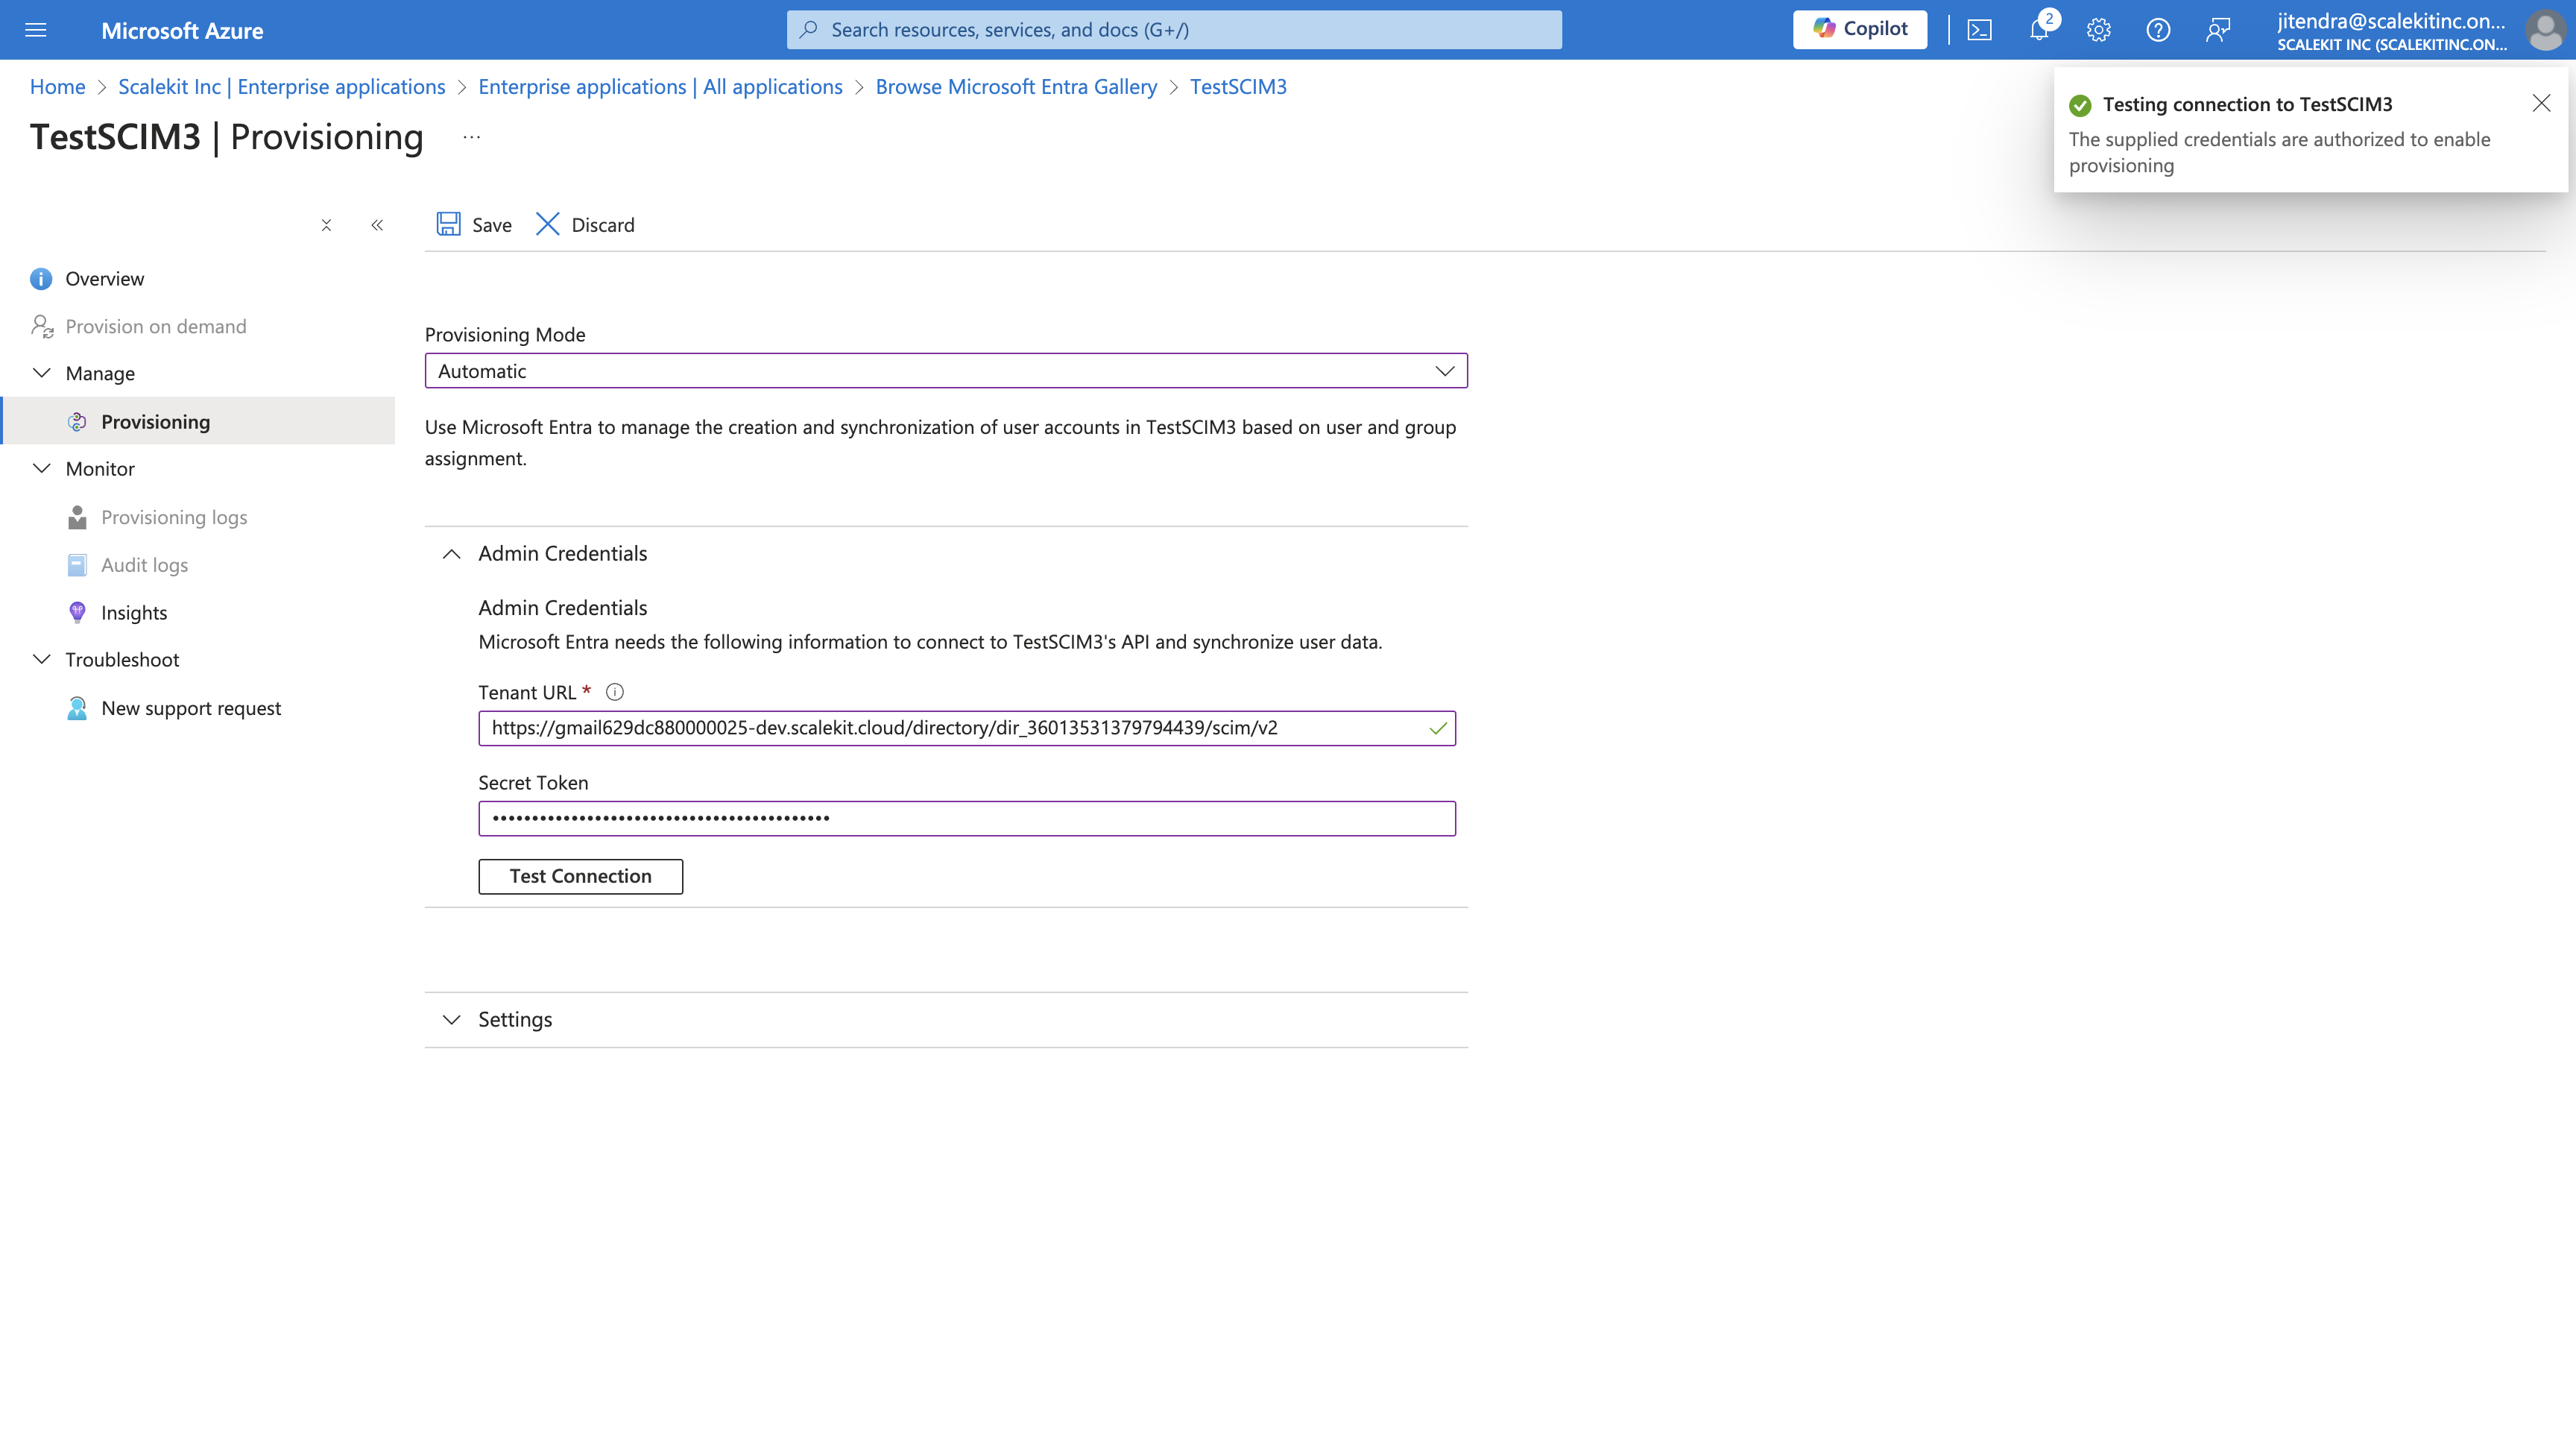This screenshot has width=2576, height=1430.
Task: Click the Tenant URL input field
Action: (x=966, y=728)
